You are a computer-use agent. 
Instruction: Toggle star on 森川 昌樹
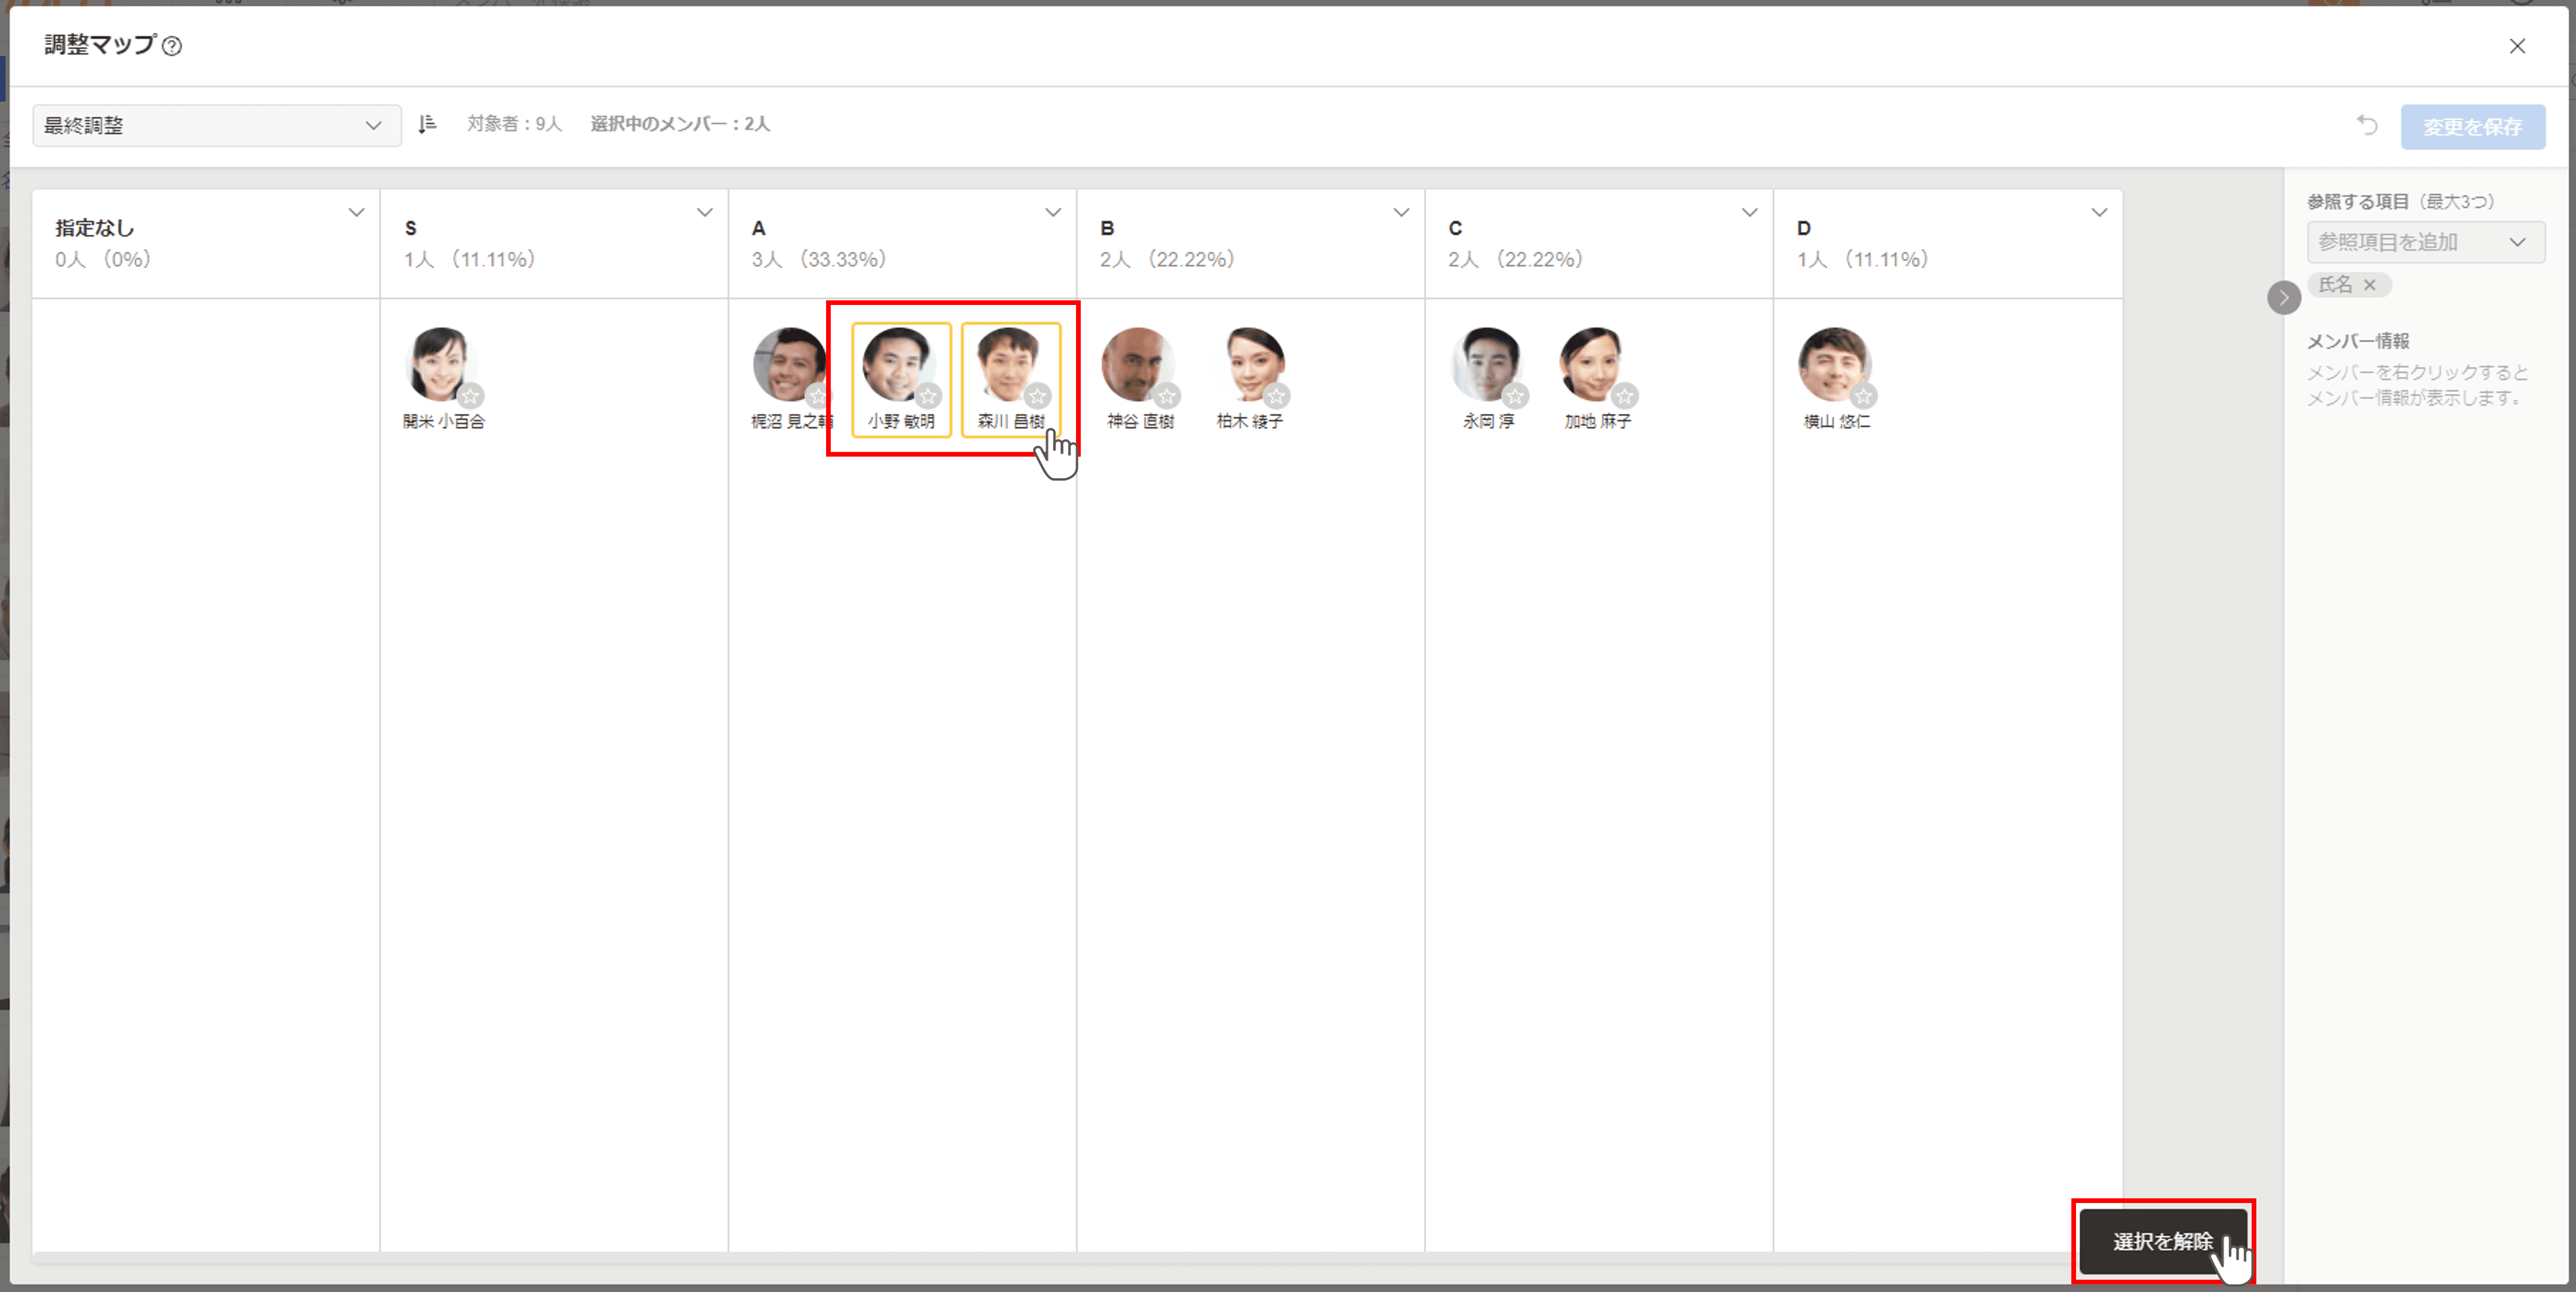tap(1037, 396)
